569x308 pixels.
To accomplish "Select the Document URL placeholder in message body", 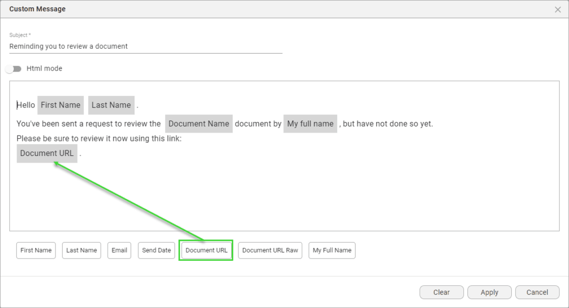I will point(47,153).
